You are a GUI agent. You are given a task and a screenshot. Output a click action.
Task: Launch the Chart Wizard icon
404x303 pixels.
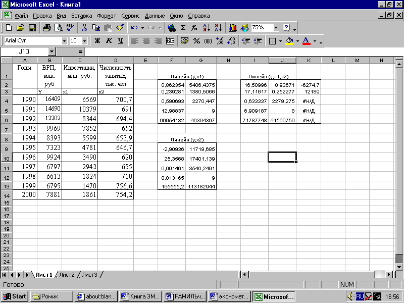[x=233, y=28]
